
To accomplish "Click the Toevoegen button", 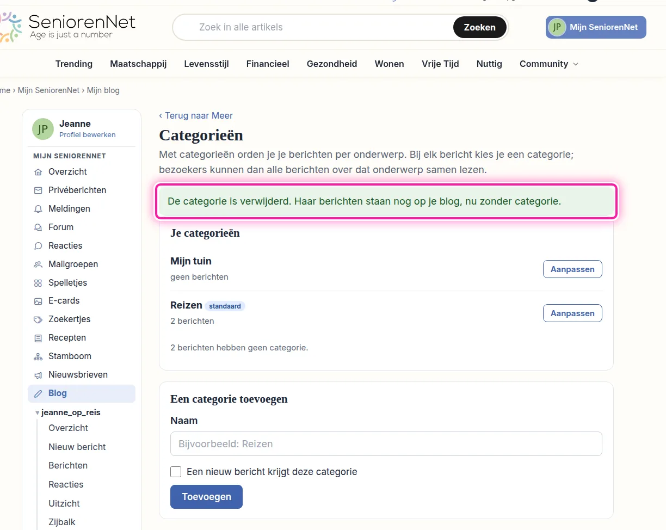I will pos(206,497).
